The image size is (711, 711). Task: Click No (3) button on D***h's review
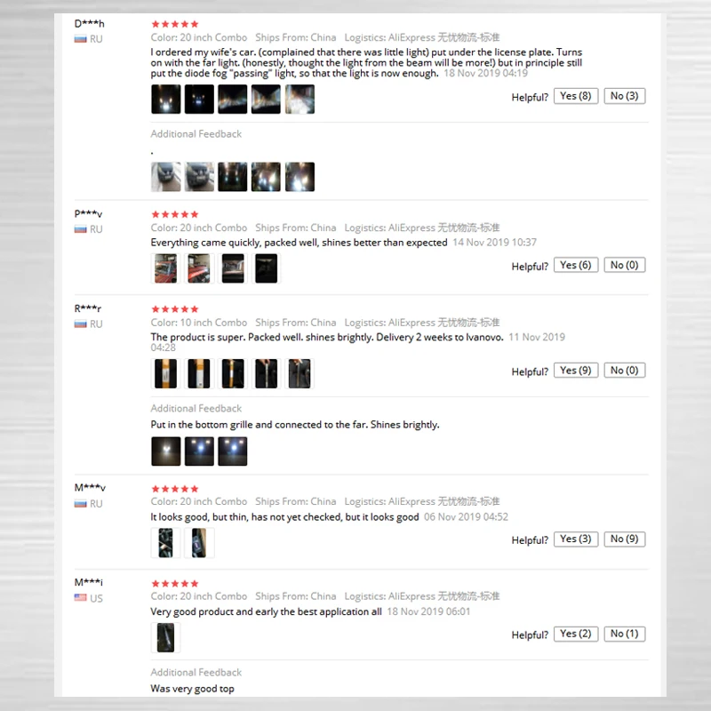[x=624, y=96]
